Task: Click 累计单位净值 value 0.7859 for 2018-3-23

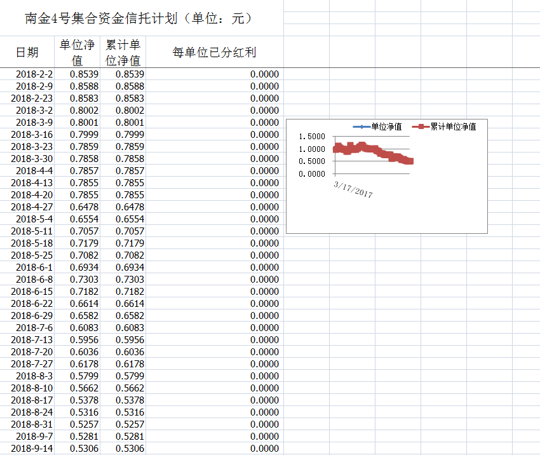Action: 123,146
